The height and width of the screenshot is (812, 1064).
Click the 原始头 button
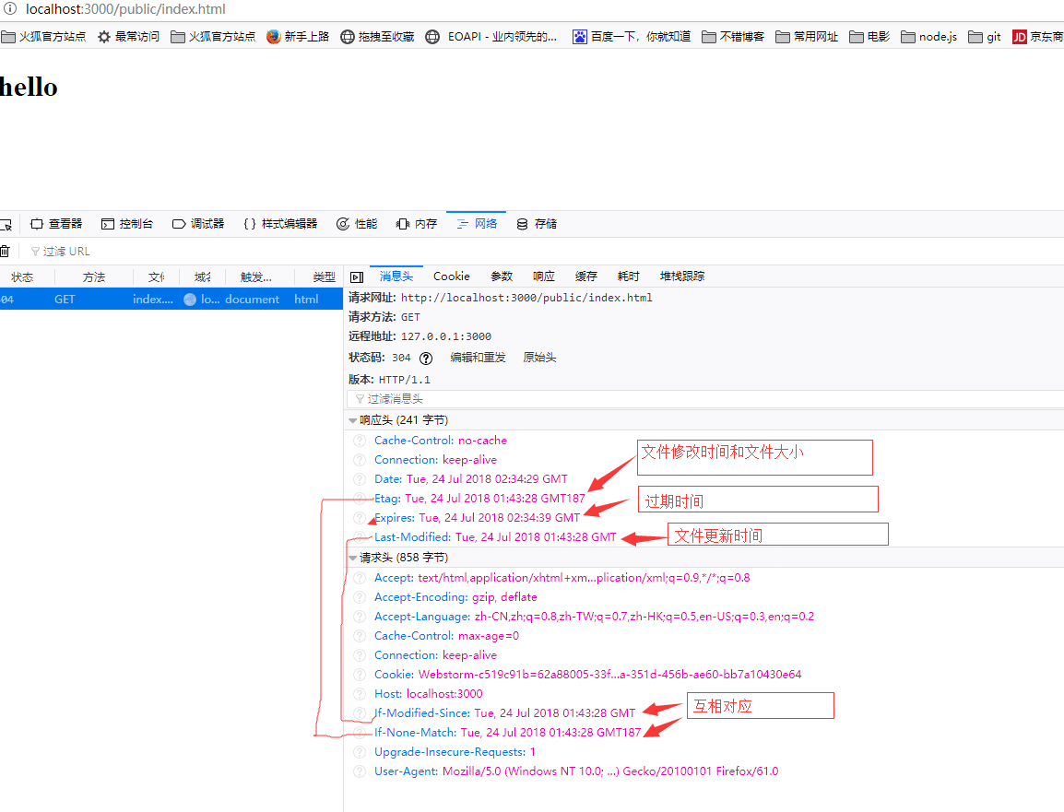[x=539, y=358]
